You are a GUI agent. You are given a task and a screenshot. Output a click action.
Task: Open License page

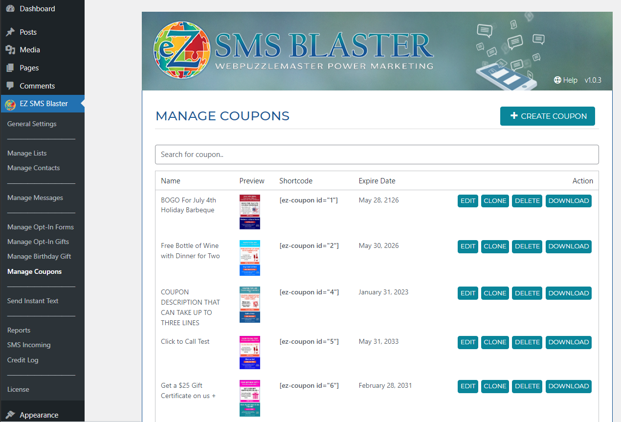coord(18,390)
